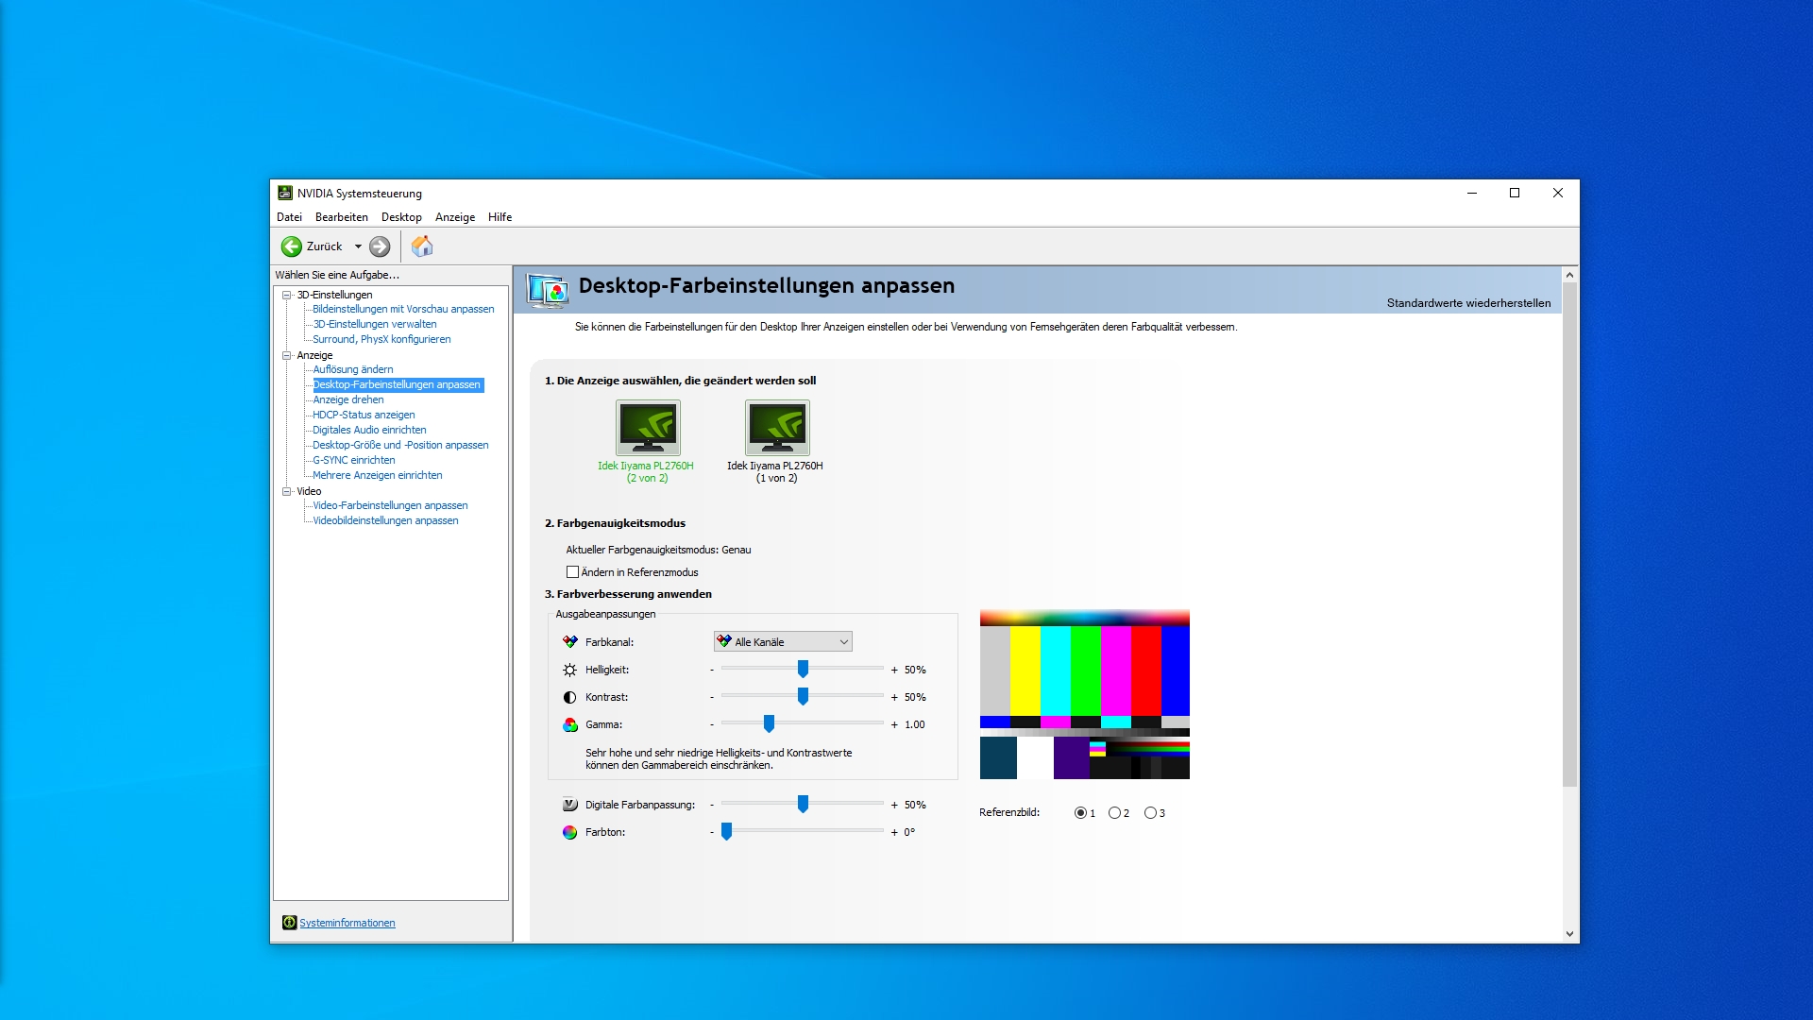The width and height of the screenshot is (1813, 1020).
Task: Maximize the NVIDIA Systemsteuerung window
Action: pos(1515,193)
